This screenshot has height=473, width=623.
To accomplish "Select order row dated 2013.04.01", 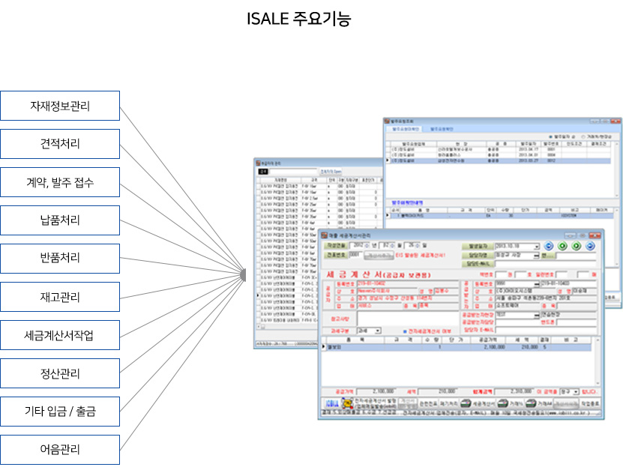I will click(499, 155).
